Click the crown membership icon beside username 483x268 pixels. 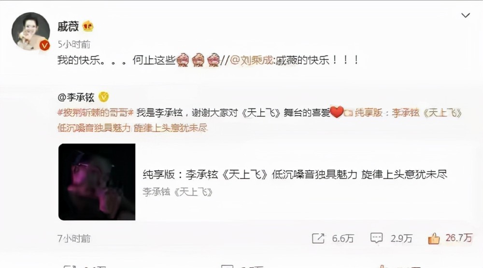(88, 26)
